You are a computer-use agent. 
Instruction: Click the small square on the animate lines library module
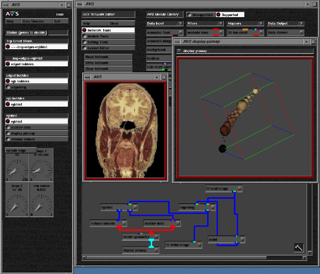[221, 32]
